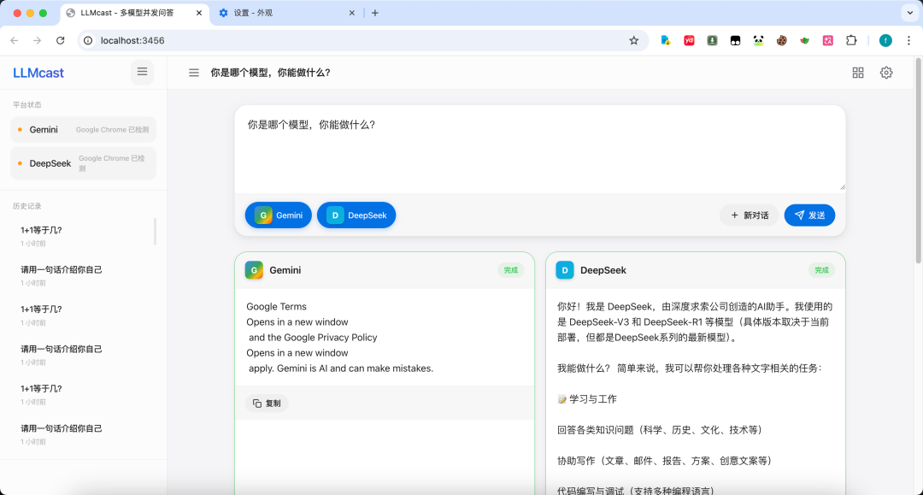Select the LLMcast browser tab
This screenshot has width=923, height=495.
click(x=134, y=13)
